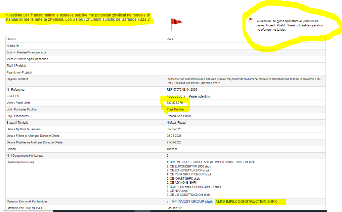
Task: Select the fund limit value 332,523,279
Action: (175, 103)
